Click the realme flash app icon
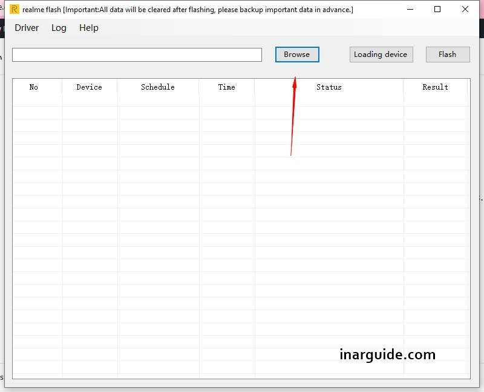The width and height of the screenshot is (484, 392). (x=14, y=9)
